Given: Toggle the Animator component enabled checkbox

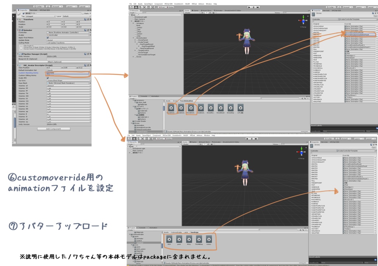Looking at the screenshot, I should point(22,30).
